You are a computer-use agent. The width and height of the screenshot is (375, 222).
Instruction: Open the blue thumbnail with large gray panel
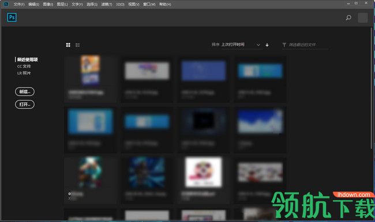[90, 121]
